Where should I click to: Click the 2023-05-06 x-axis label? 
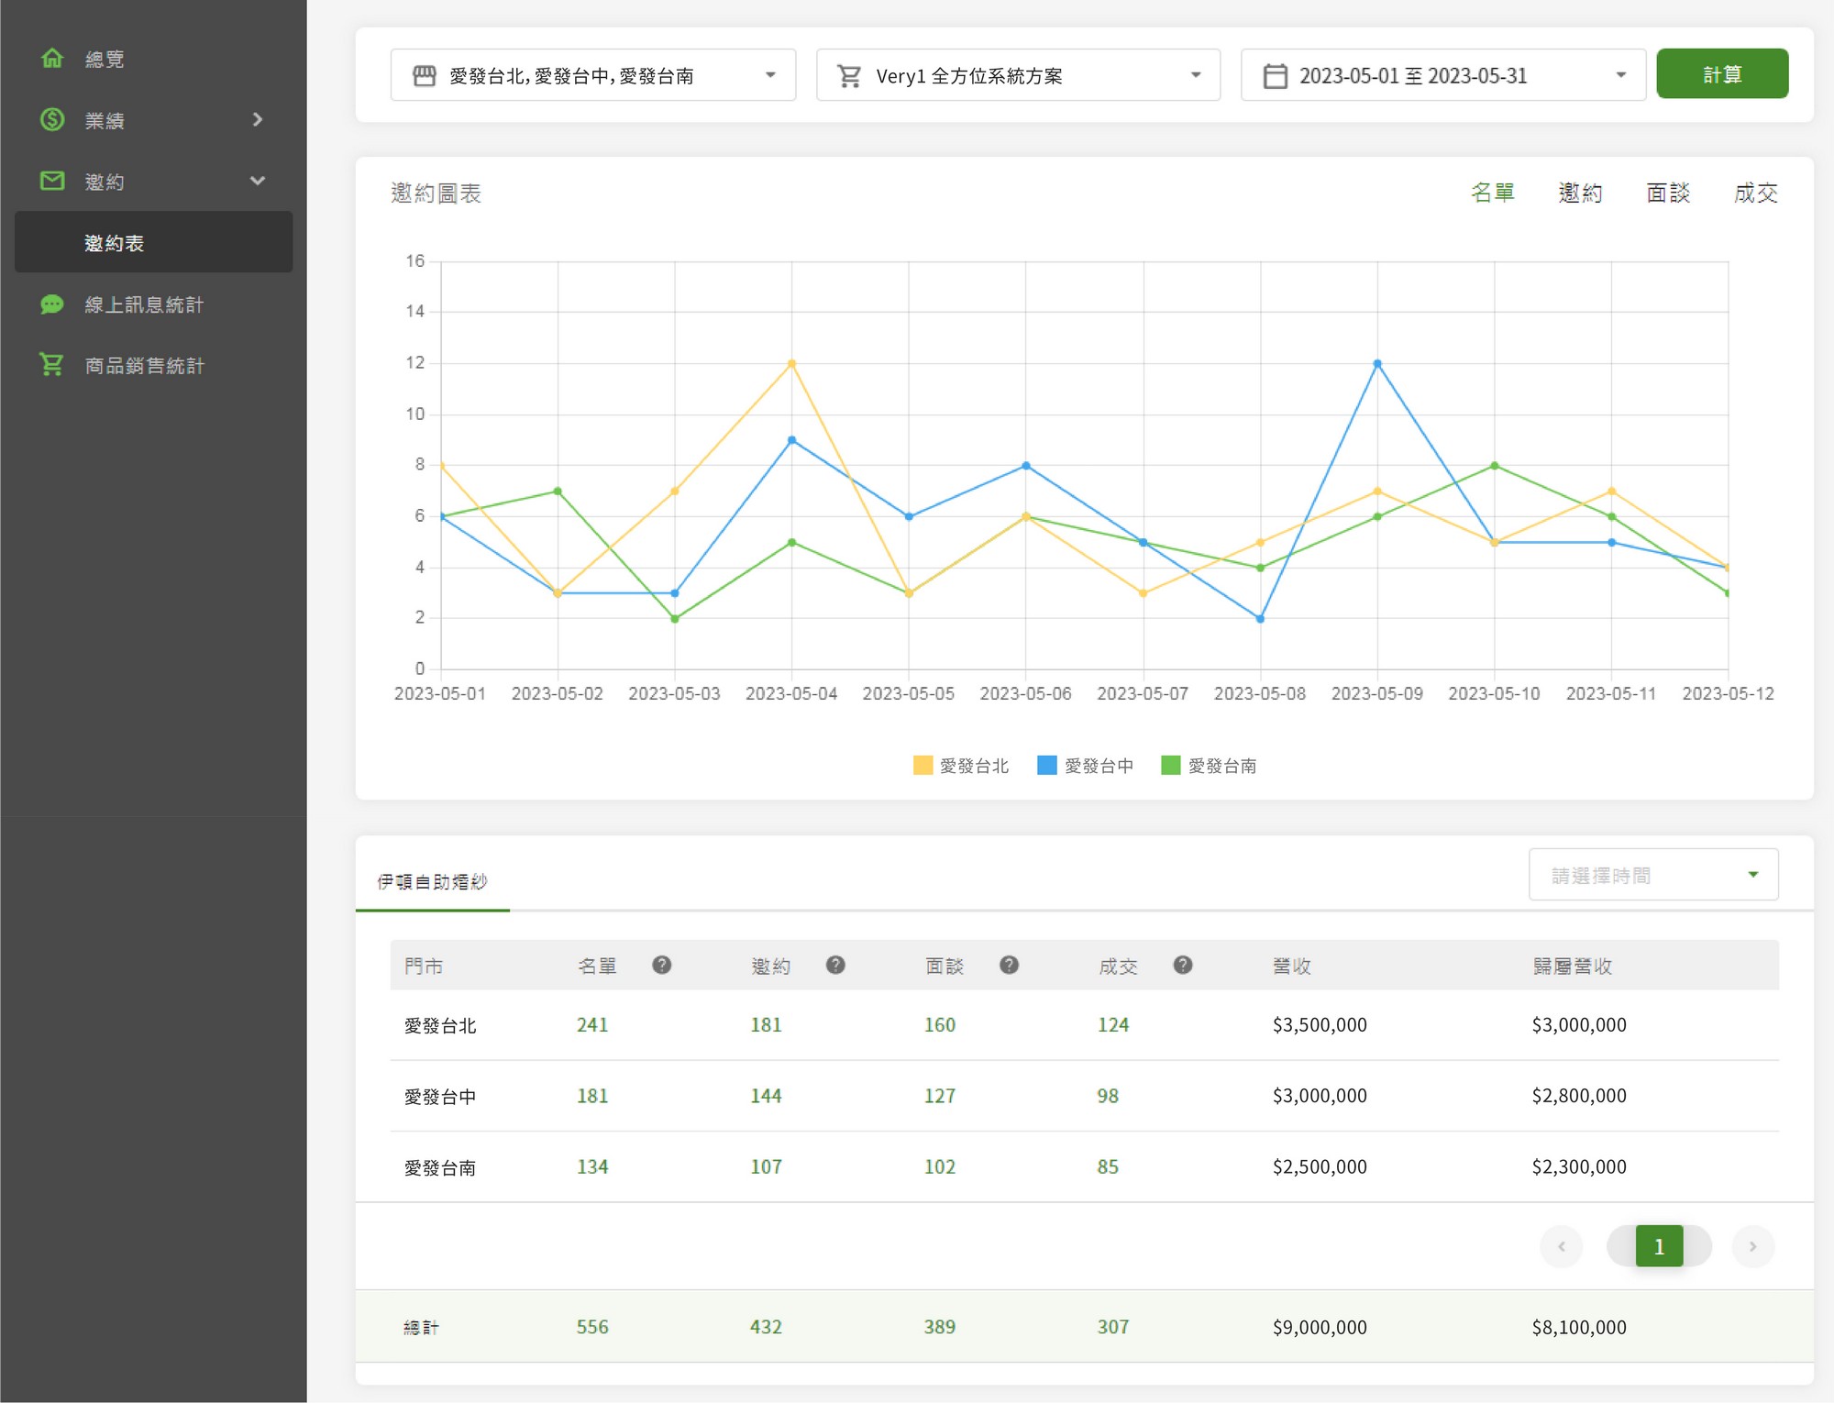pos(1025,693)
